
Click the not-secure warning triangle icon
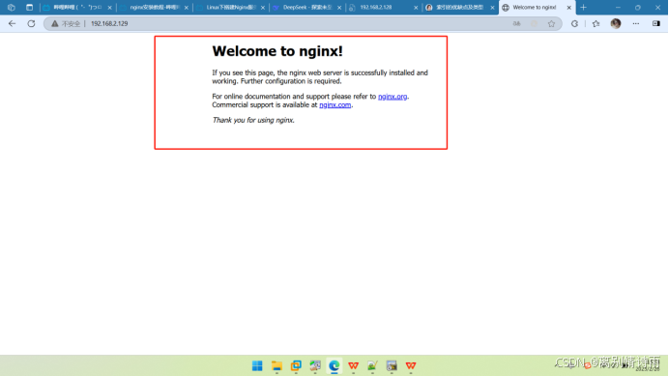54,24
